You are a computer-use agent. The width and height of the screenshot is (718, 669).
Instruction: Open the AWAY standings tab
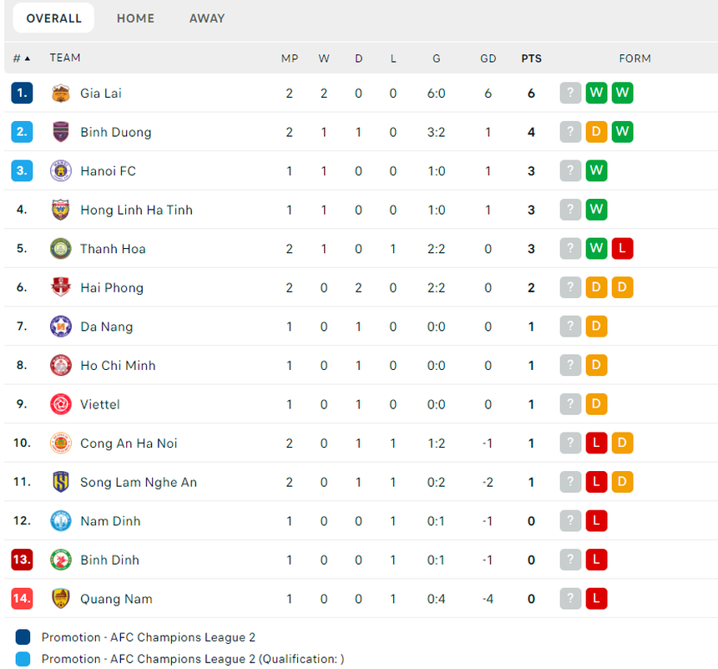point(206,18)
